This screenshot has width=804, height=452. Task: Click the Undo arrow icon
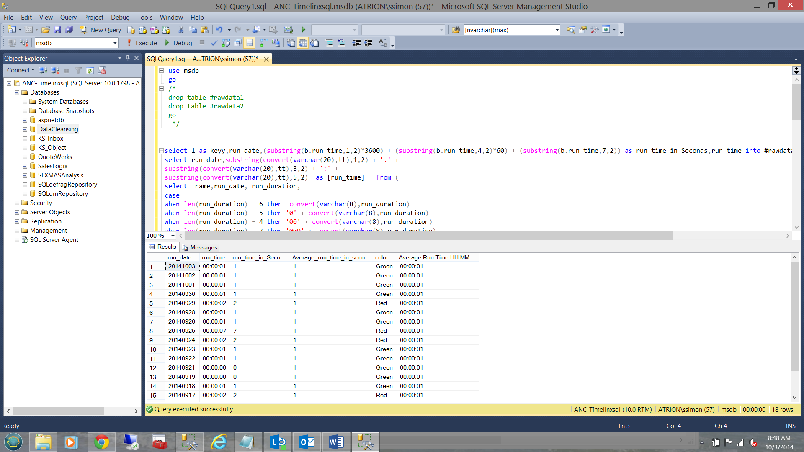[x=219, y=30]
